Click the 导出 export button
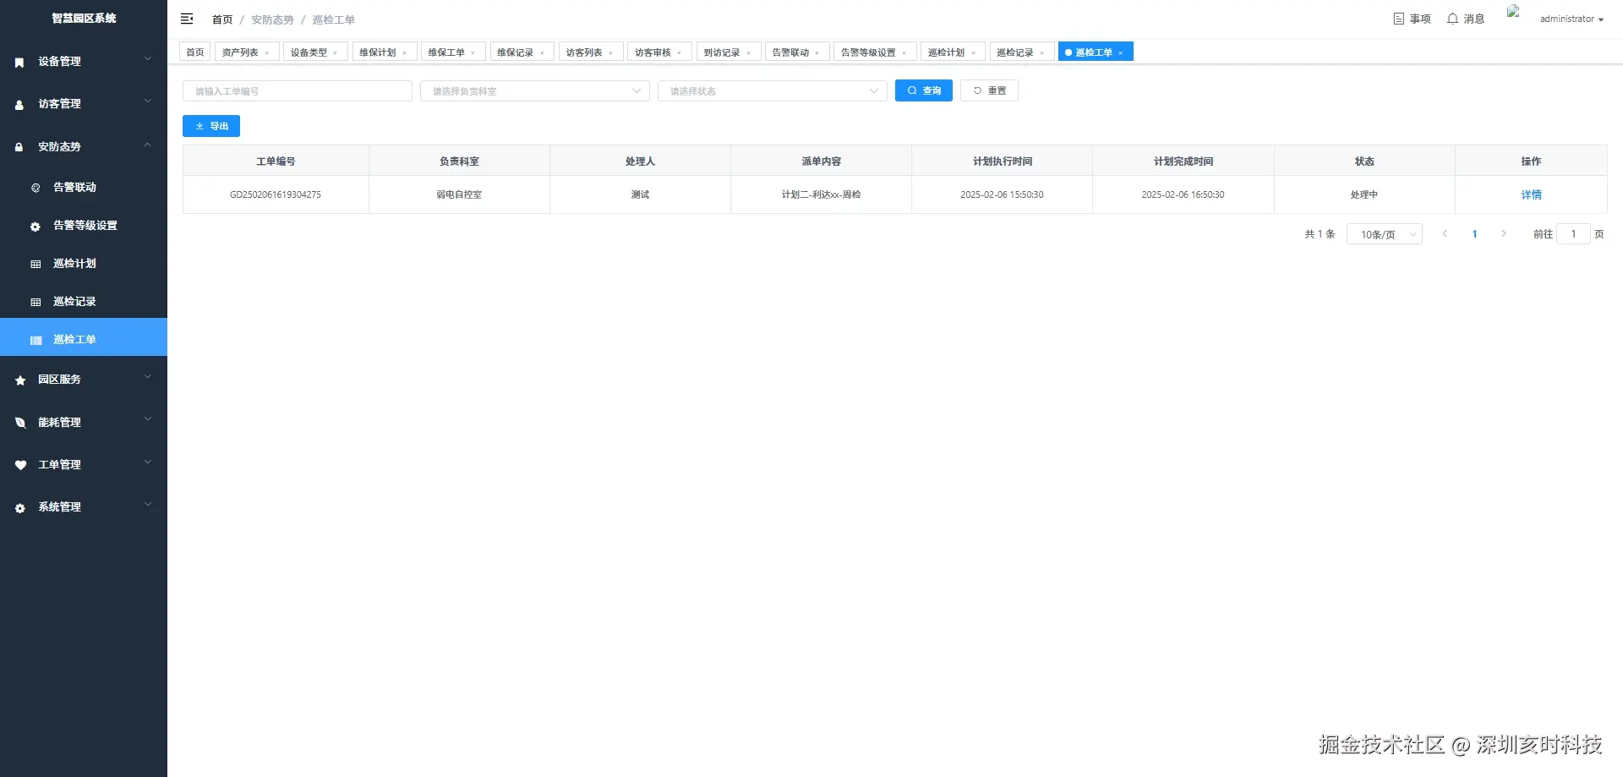 pos(211,126)
